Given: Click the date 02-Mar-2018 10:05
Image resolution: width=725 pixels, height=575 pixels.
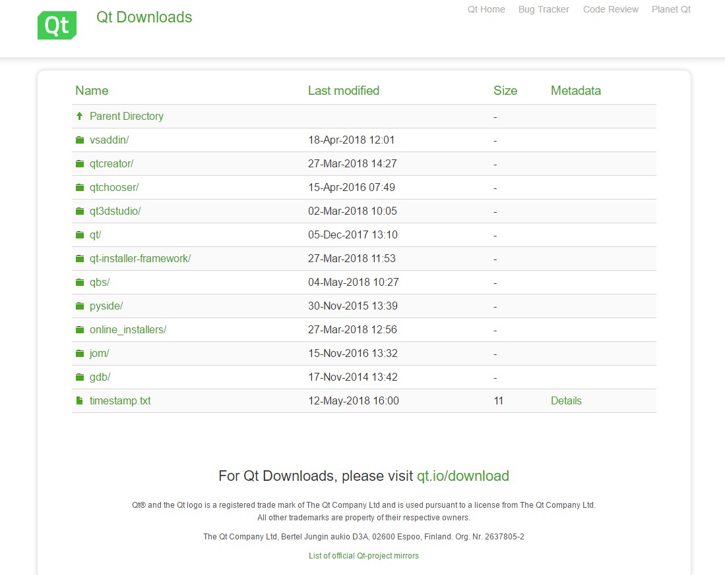Looking at the screenshot, I should [352, 211].
